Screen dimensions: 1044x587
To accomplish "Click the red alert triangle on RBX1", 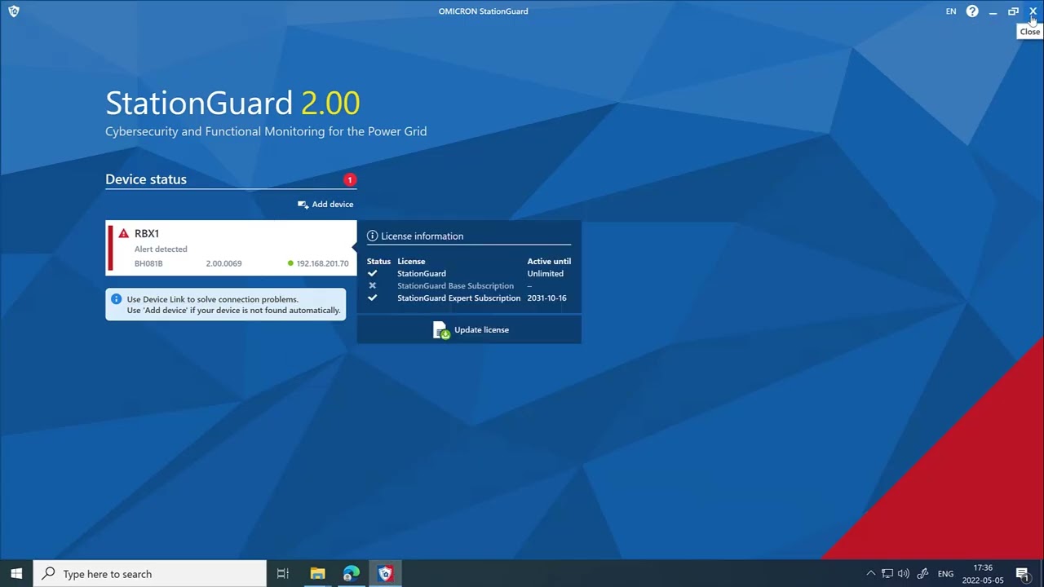I will click(x=124, y=234).
